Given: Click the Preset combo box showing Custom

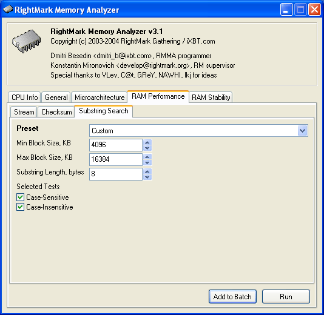Looking at the screenshot, I should (x=198, y=131).
